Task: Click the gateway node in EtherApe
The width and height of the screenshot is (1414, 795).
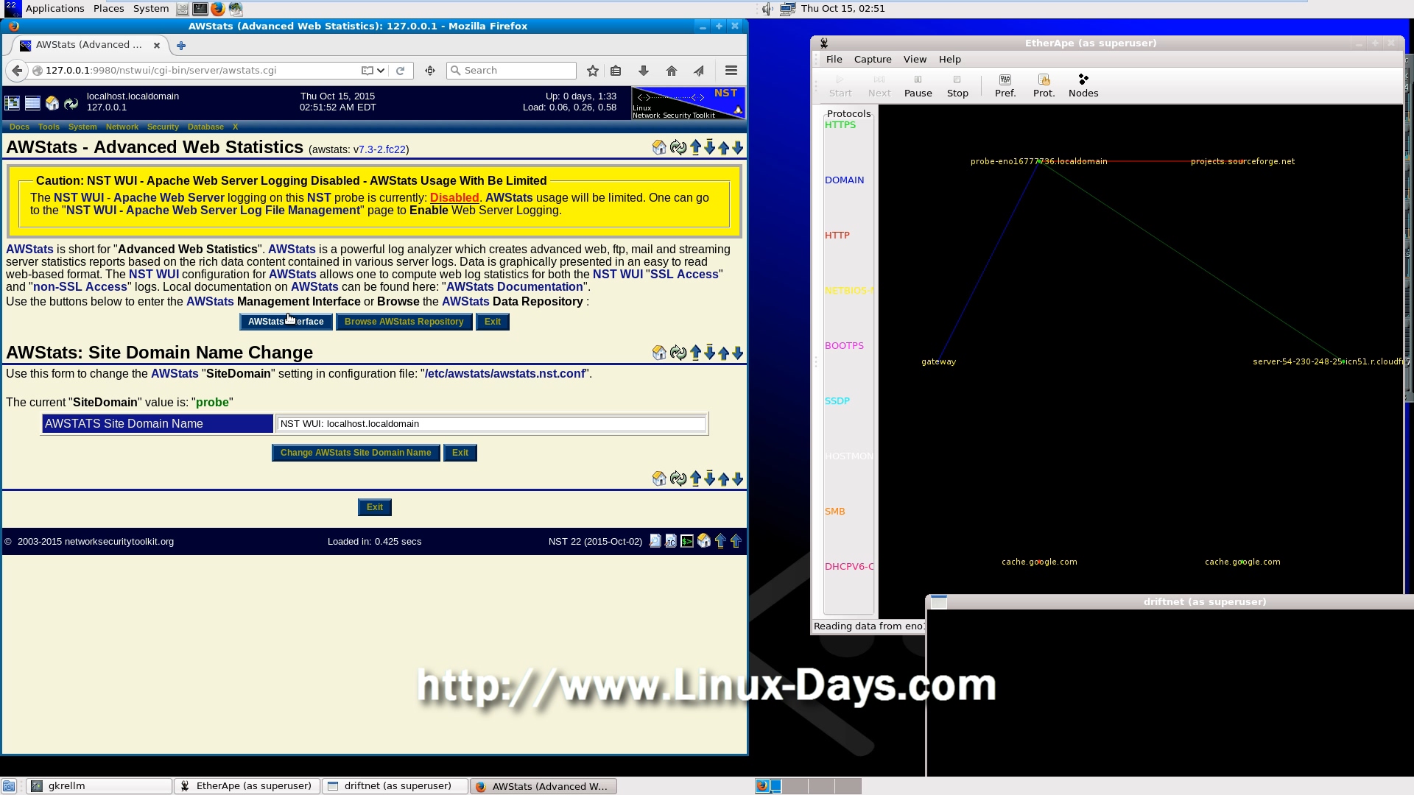Action: (x=939, y=362)
